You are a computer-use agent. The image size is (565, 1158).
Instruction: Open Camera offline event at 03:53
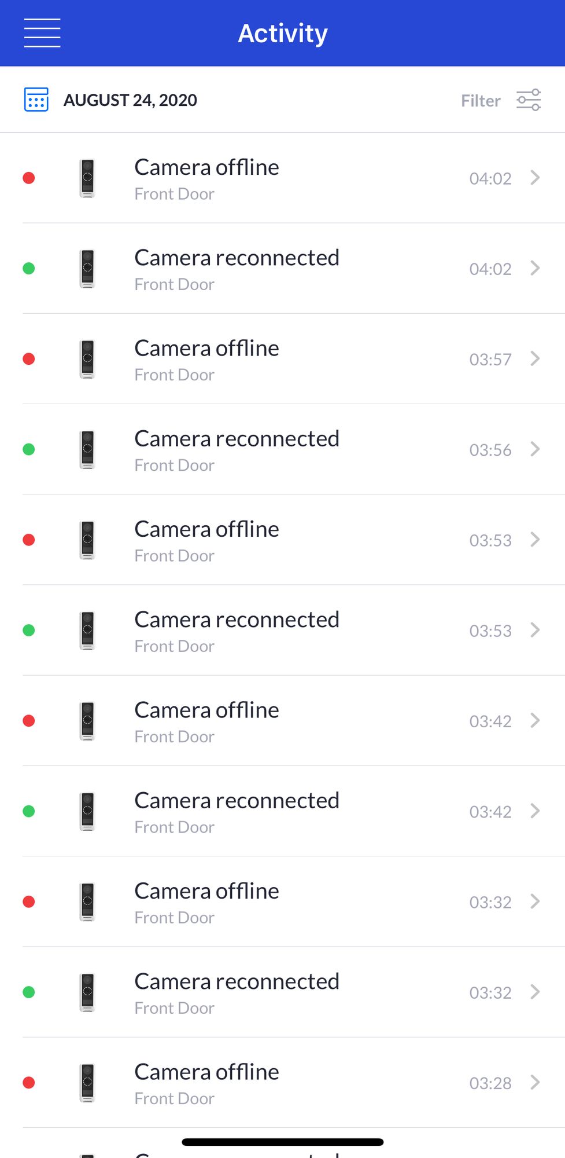206,540
